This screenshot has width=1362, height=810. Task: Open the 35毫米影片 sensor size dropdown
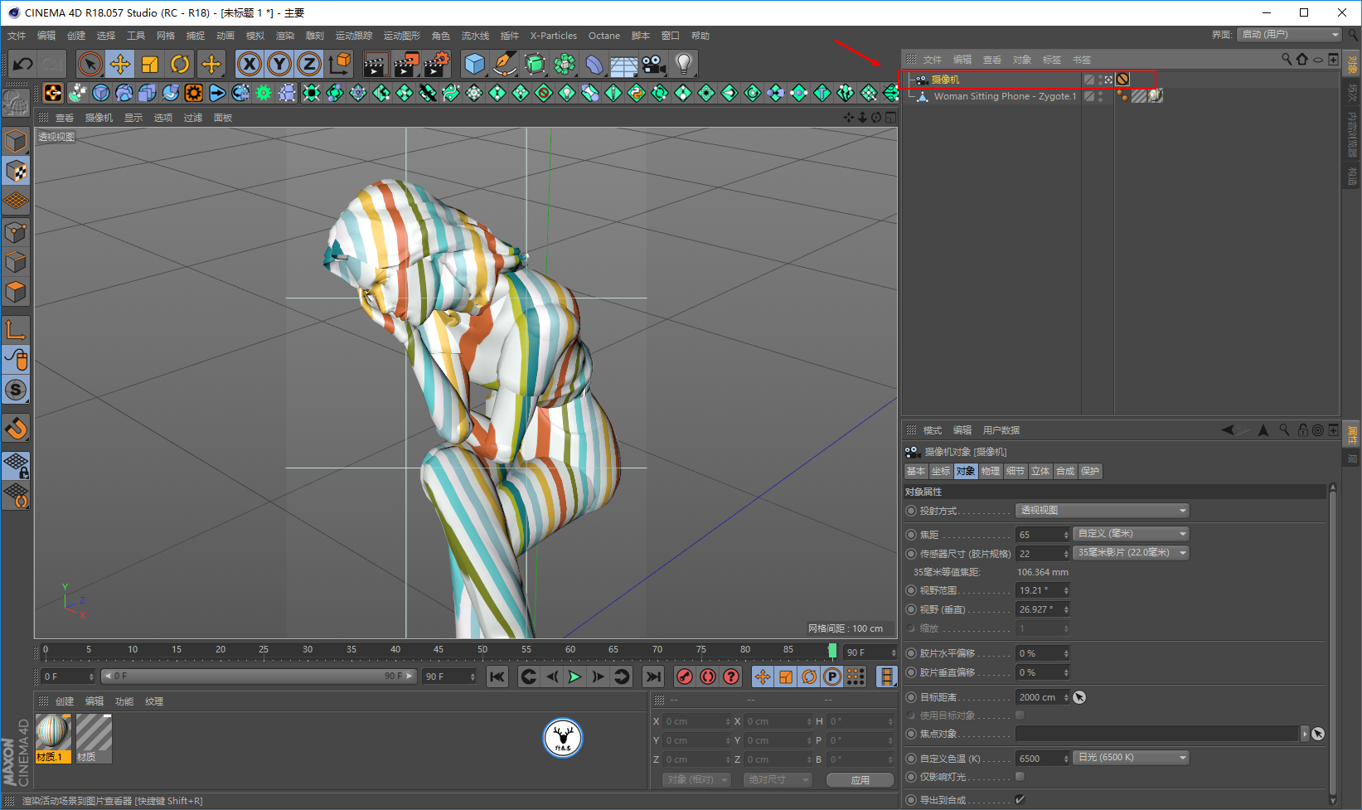1131,553
